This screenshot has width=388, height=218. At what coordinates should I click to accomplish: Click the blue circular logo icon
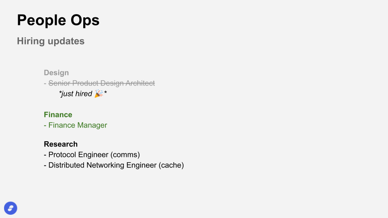11,208
